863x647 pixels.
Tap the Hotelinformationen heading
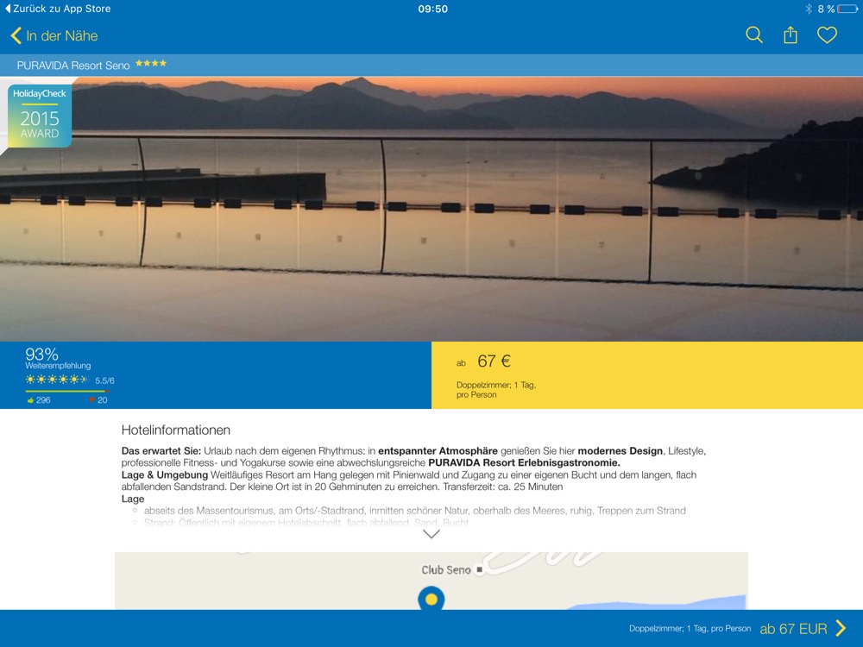[176, 430]
